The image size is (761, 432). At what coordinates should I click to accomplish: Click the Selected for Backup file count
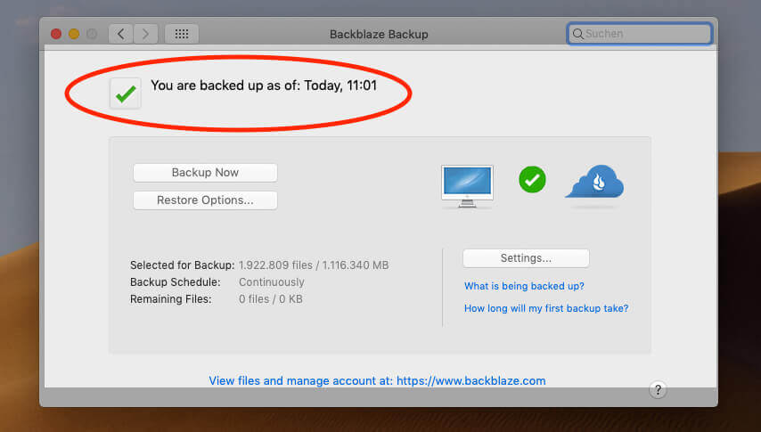[x=314, y=265]
